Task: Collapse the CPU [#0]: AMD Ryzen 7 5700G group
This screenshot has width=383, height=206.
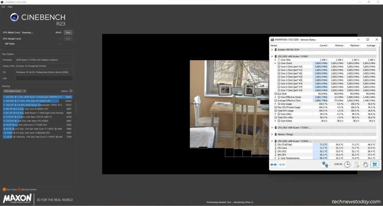Action: pyautogui.click(x=272, y=56)
